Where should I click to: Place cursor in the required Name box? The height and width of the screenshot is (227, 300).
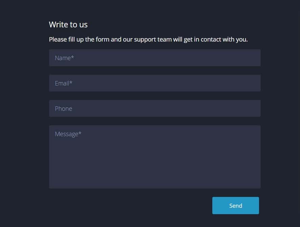(x=155, y=58)
